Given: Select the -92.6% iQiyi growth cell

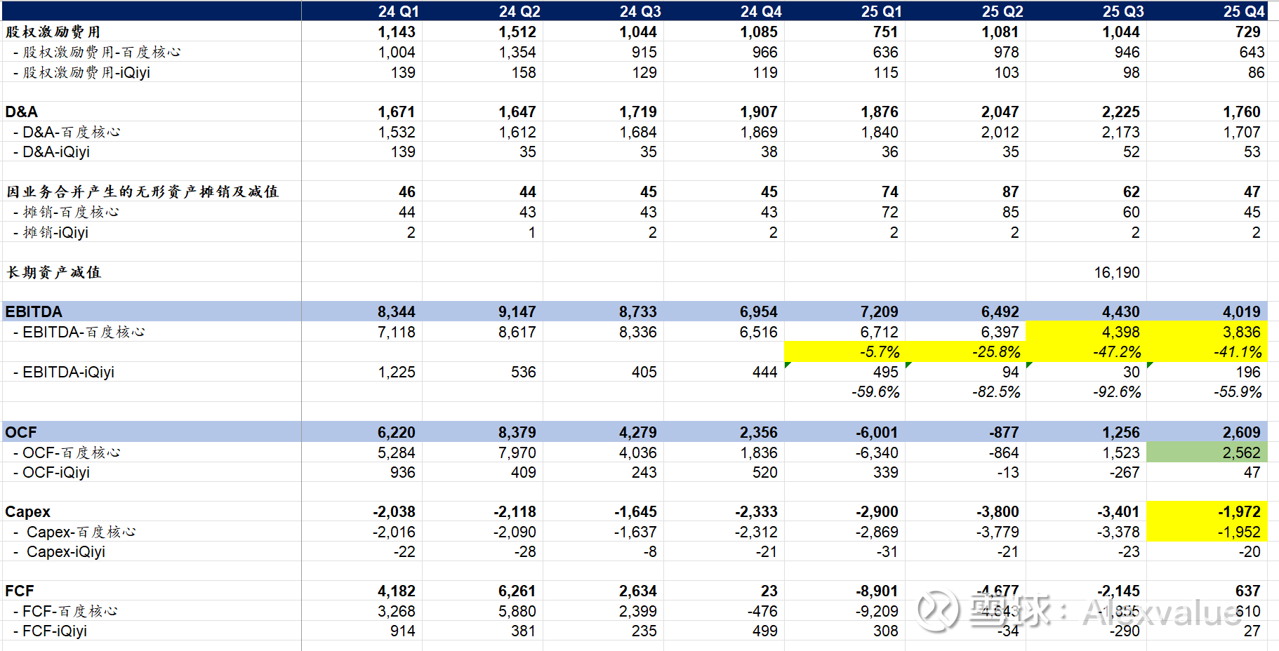Looking at the screenshot, I should tap(1117, 391).
